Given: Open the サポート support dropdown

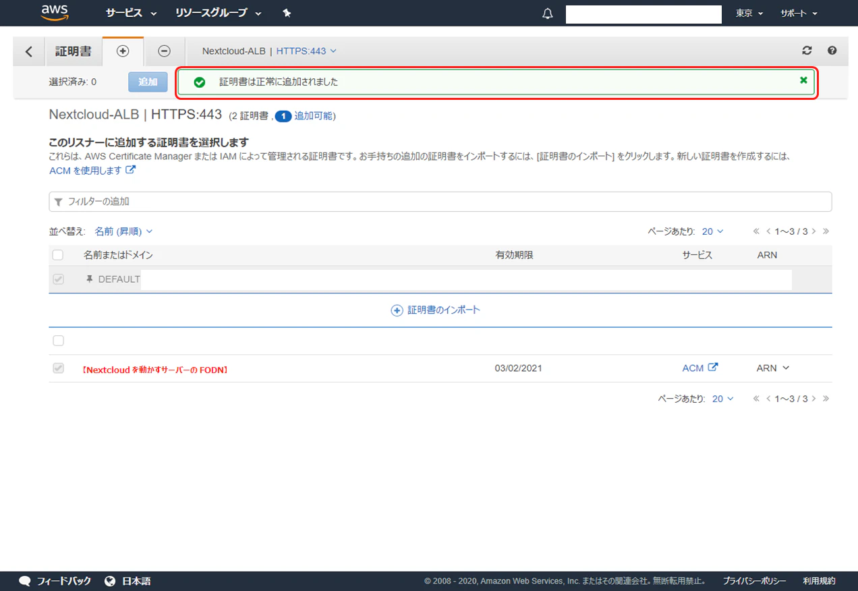Looking at the screenshot, I should (x=799, y=13).
